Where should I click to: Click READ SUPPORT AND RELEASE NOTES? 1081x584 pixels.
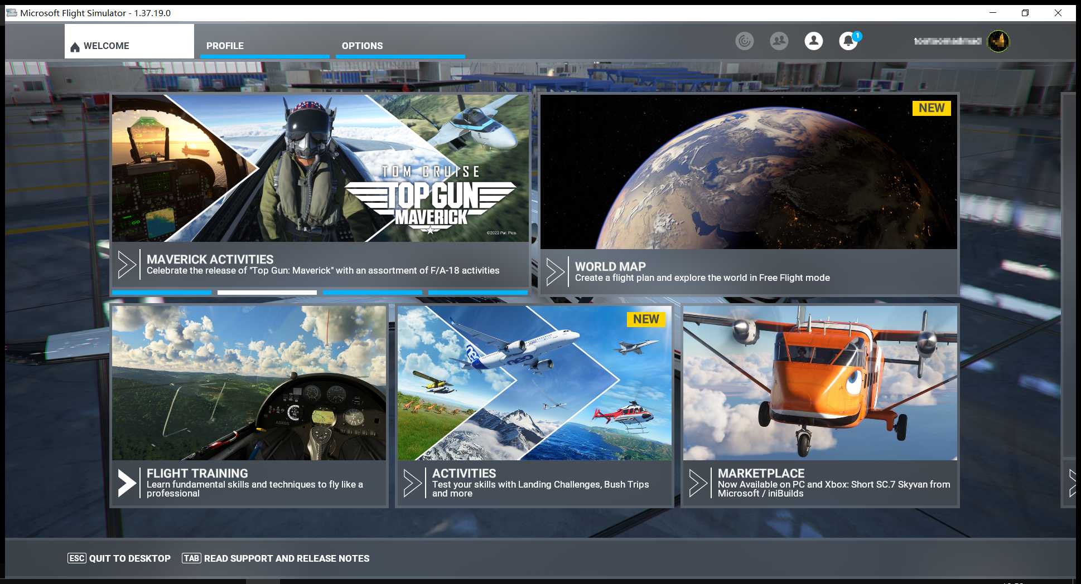click(x=287, y=558)
